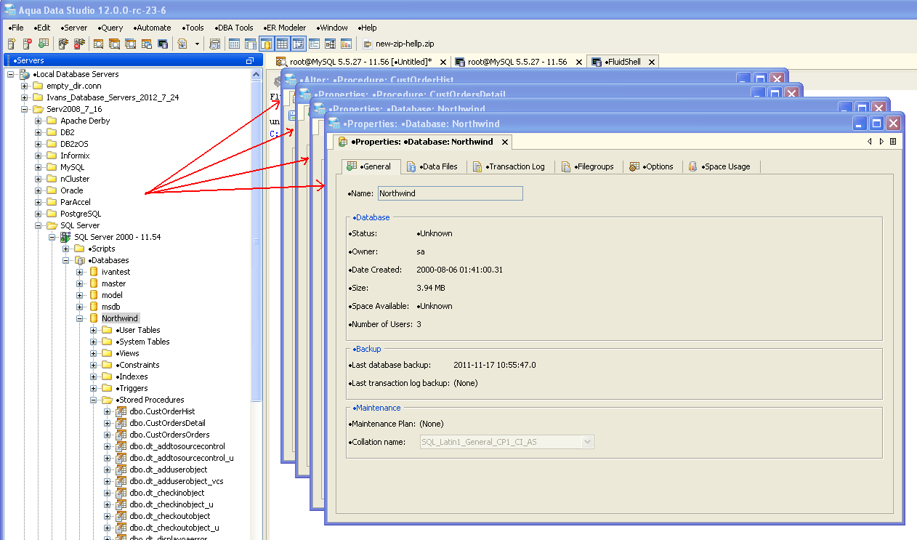Click the SQL Server 2000 - 11.54 server icon
The image size is (917, 540).
pyautogui.click(x=65, y=237)
